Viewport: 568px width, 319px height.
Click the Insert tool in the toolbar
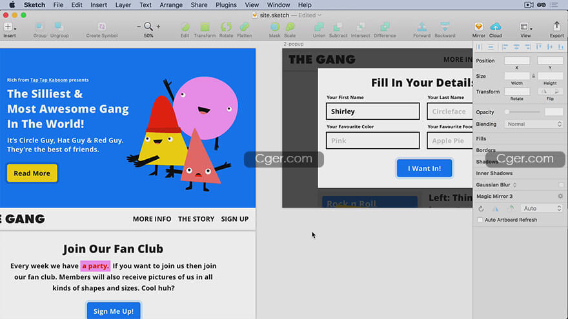pos(9,27)
